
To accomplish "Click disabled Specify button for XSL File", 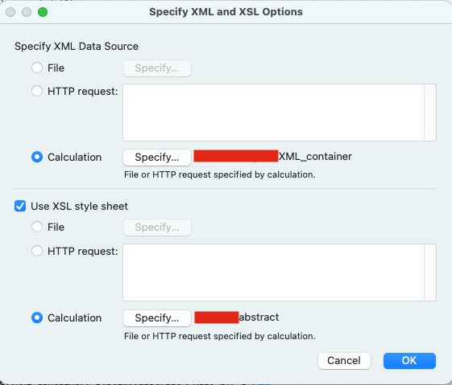I will (x=157, y=227).
